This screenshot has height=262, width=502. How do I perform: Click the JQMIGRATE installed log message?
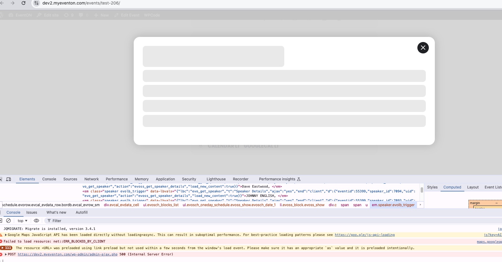pos(49,229)
